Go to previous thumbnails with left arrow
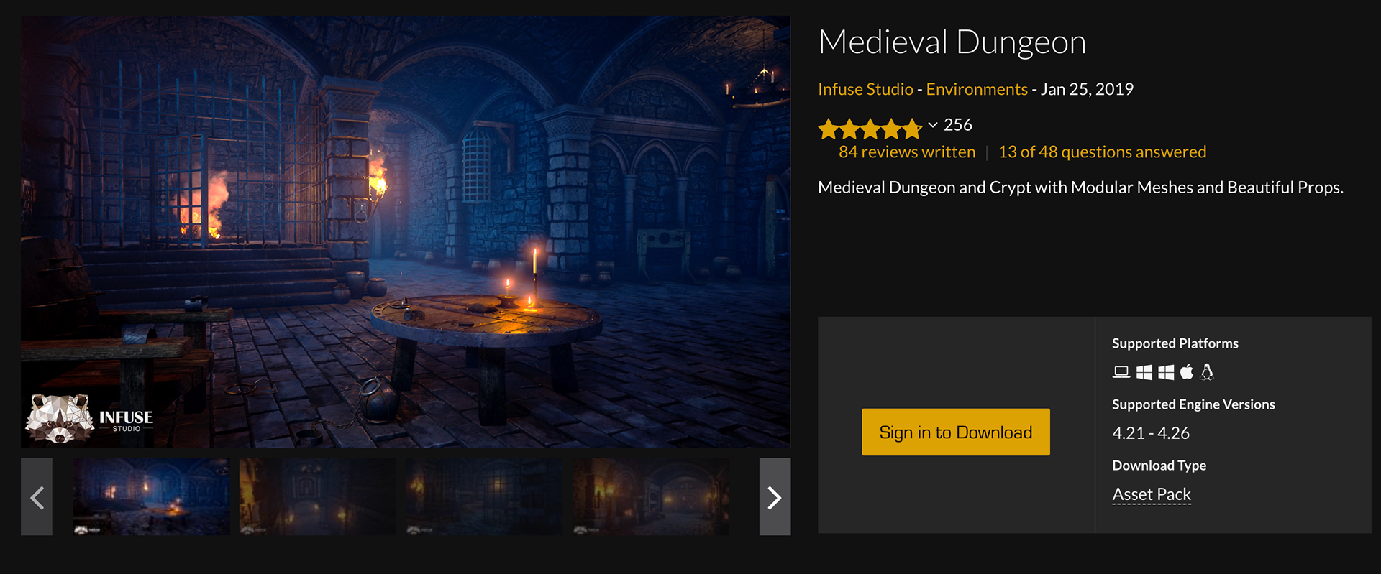The image size is (1381, 574). 37,497
